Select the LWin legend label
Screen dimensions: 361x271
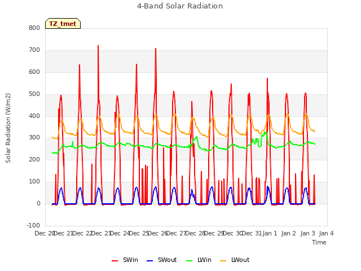[204, 260]
